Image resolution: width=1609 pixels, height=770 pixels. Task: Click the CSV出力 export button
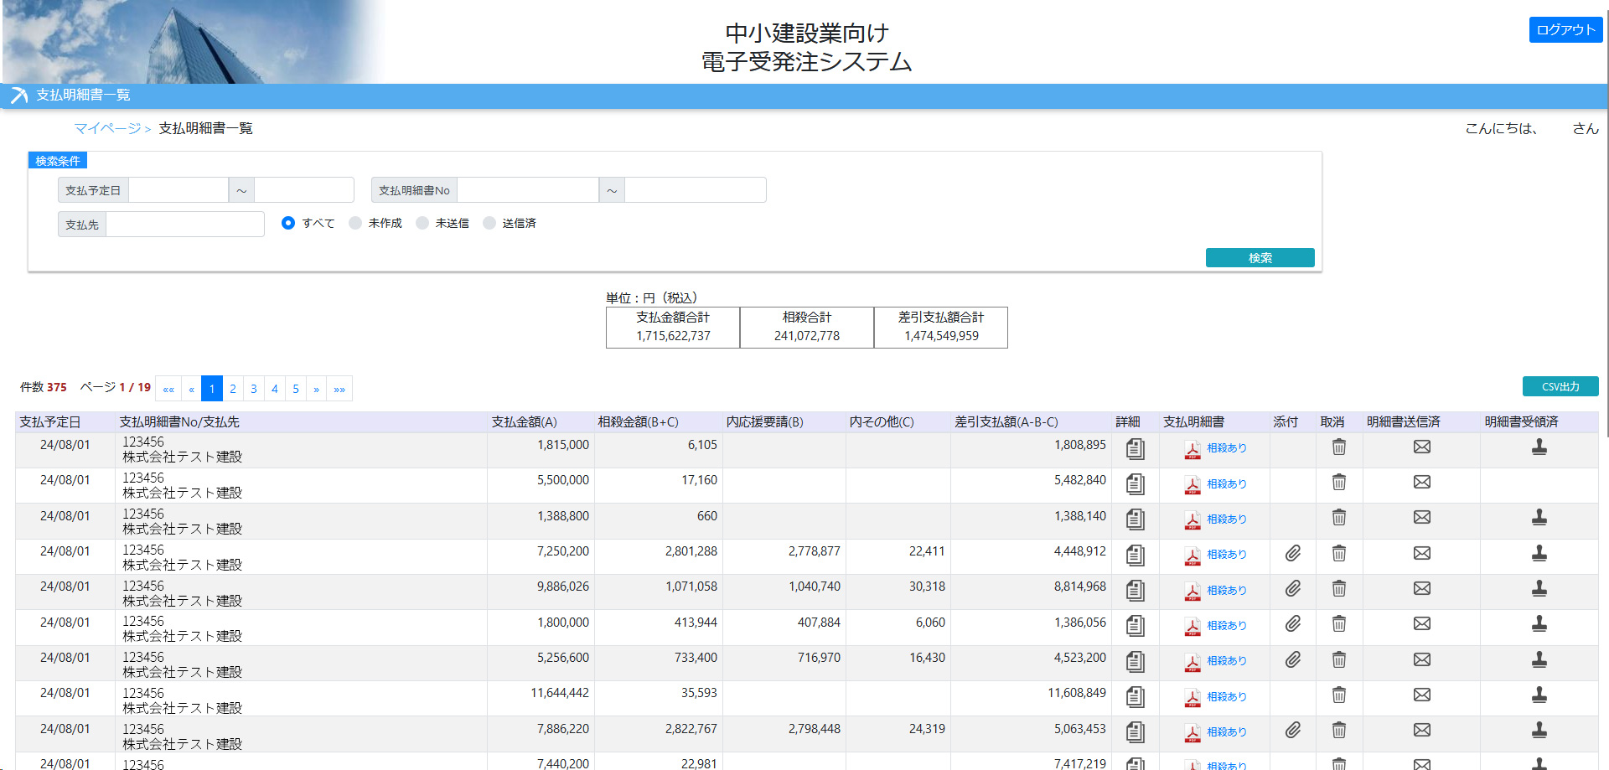tap(1560, 386)
